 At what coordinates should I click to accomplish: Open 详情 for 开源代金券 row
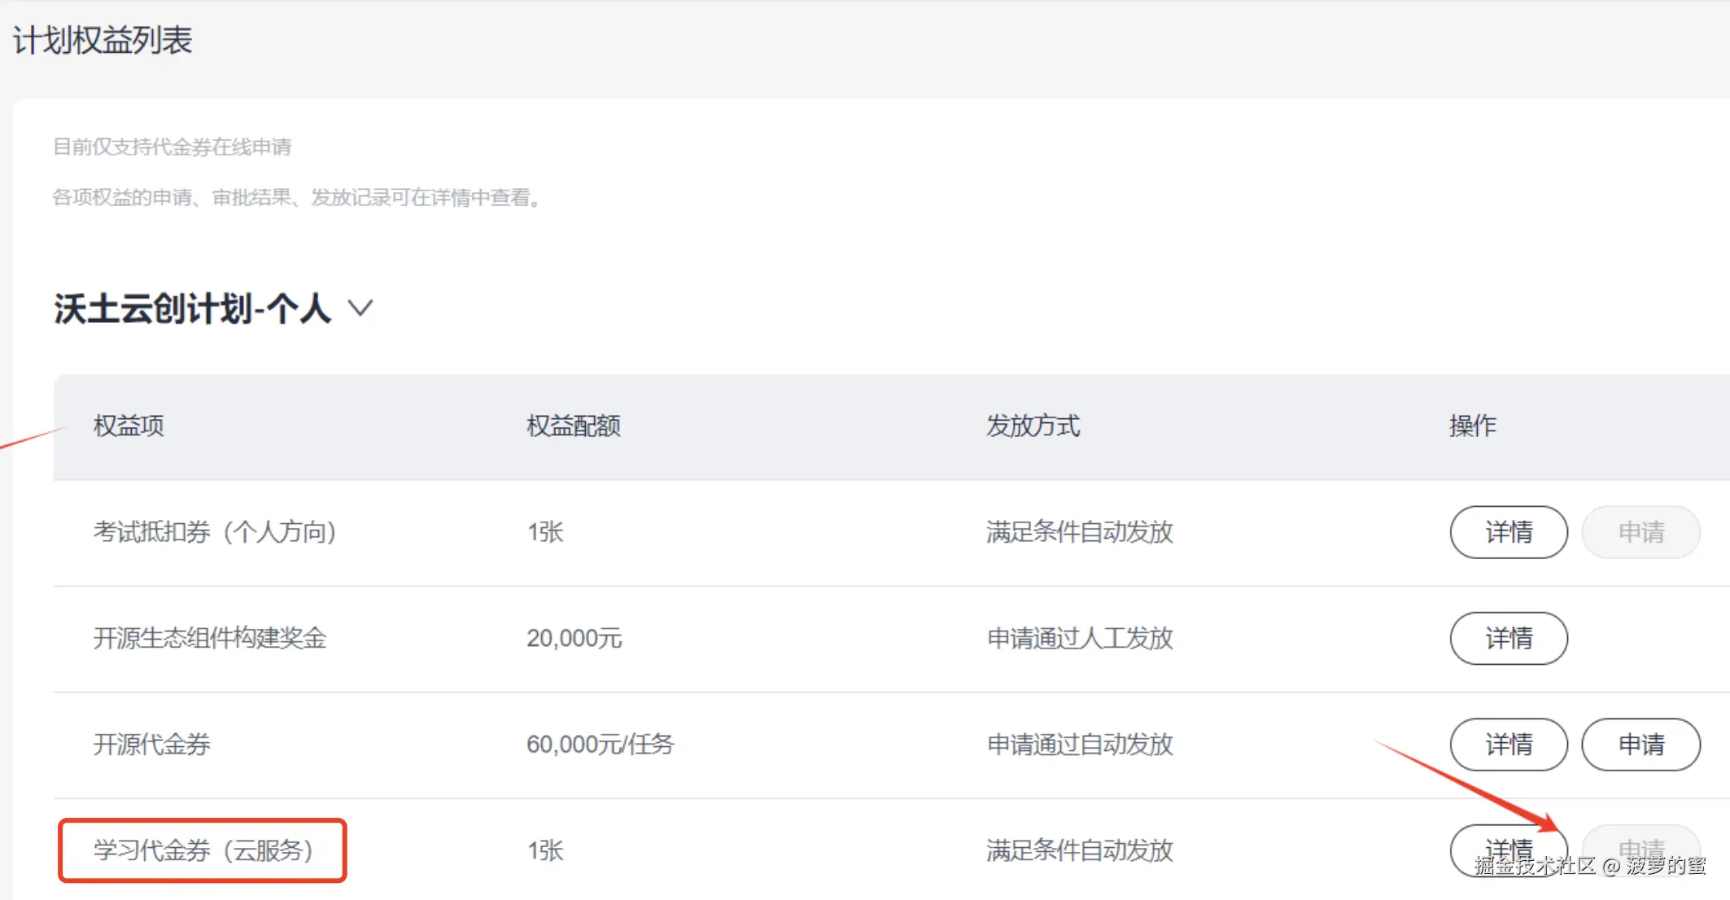click(1508, 744)
